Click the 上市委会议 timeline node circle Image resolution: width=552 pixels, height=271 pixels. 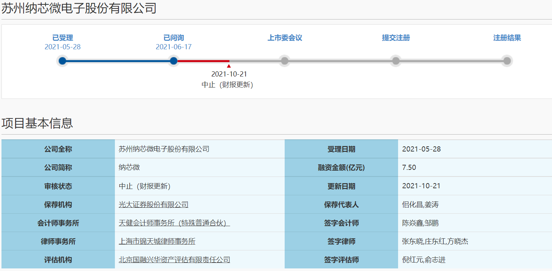point(285,61)
